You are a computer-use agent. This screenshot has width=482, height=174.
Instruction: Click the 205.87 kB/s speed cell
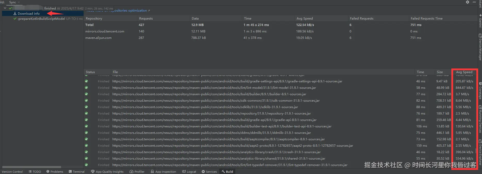click(x=464, y=81)
